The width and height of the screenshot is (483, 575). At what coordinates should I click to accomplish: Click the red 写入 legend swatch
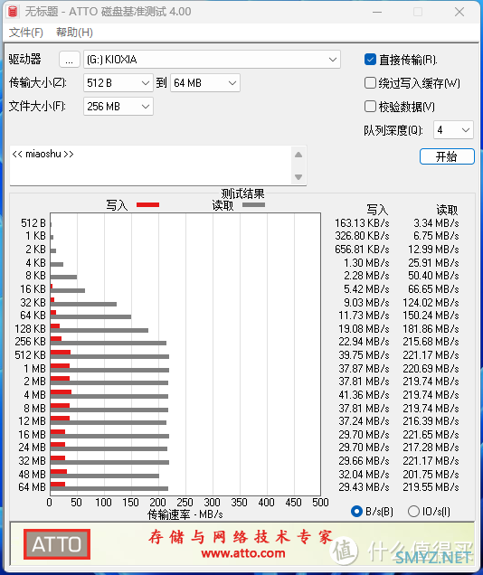pyautogui.click(x=147, y=204)
